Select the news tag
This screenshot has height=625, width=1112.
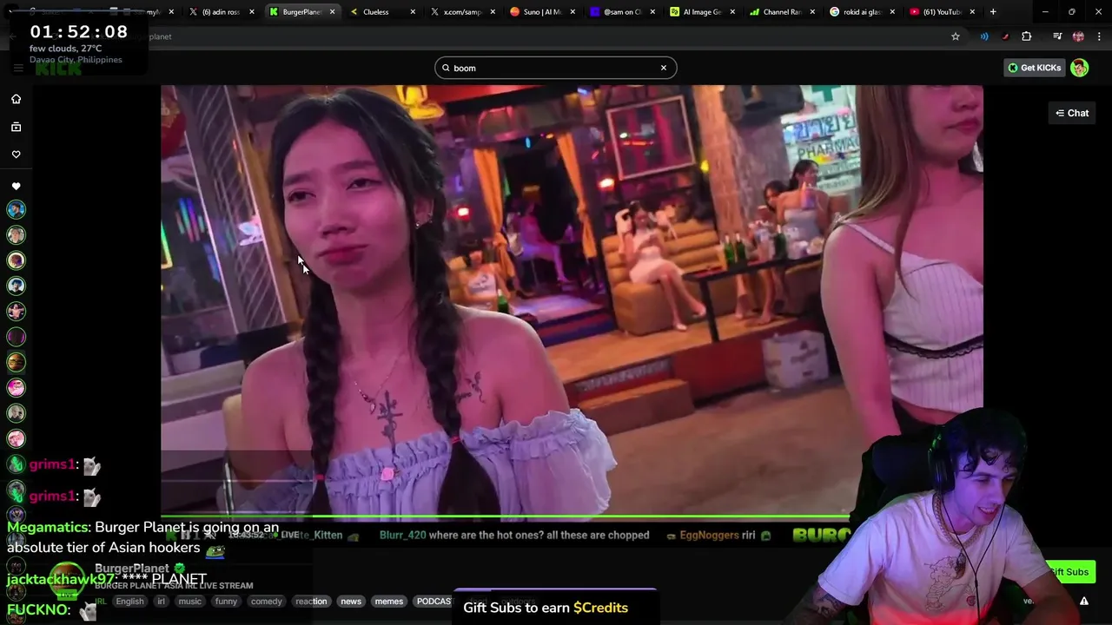[x=351, y=602]
